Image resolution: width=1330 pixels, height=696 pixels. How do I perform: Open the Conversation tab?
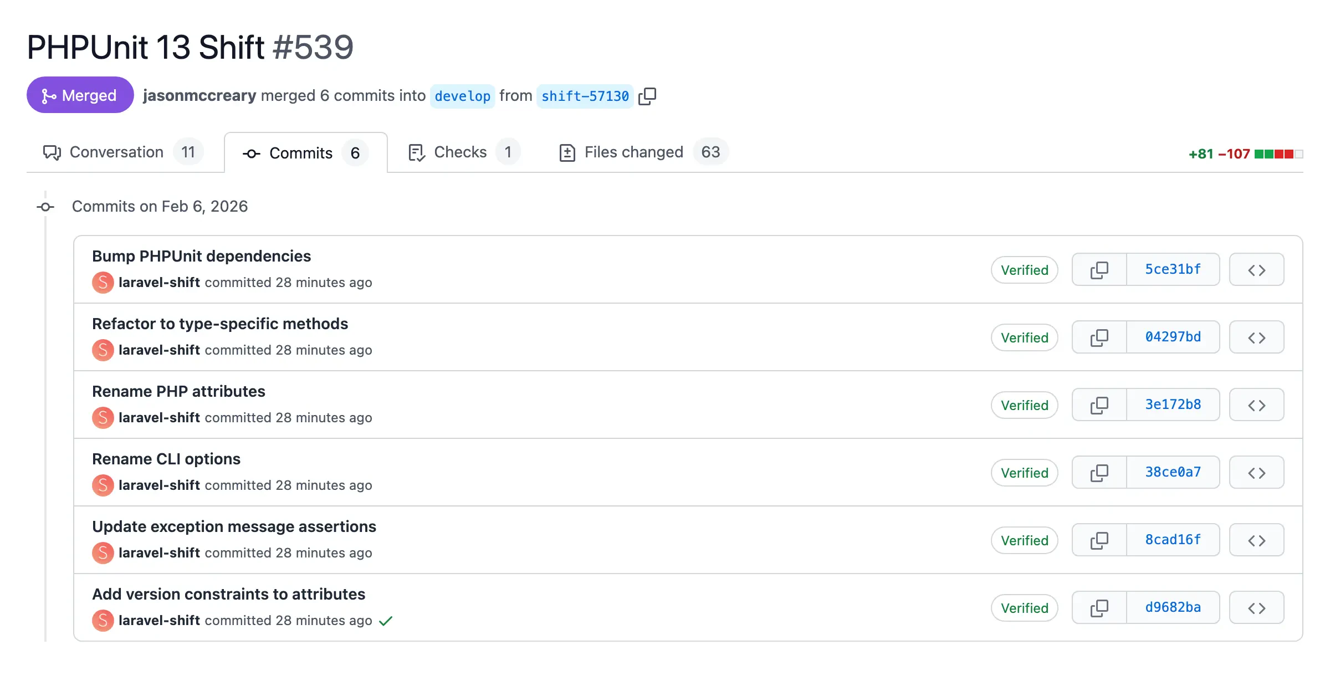[x=123, y=152]
